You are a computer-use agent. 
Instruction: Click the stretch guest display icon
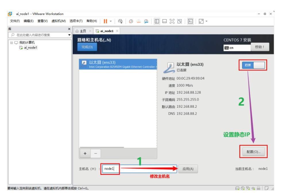point(201,21)
